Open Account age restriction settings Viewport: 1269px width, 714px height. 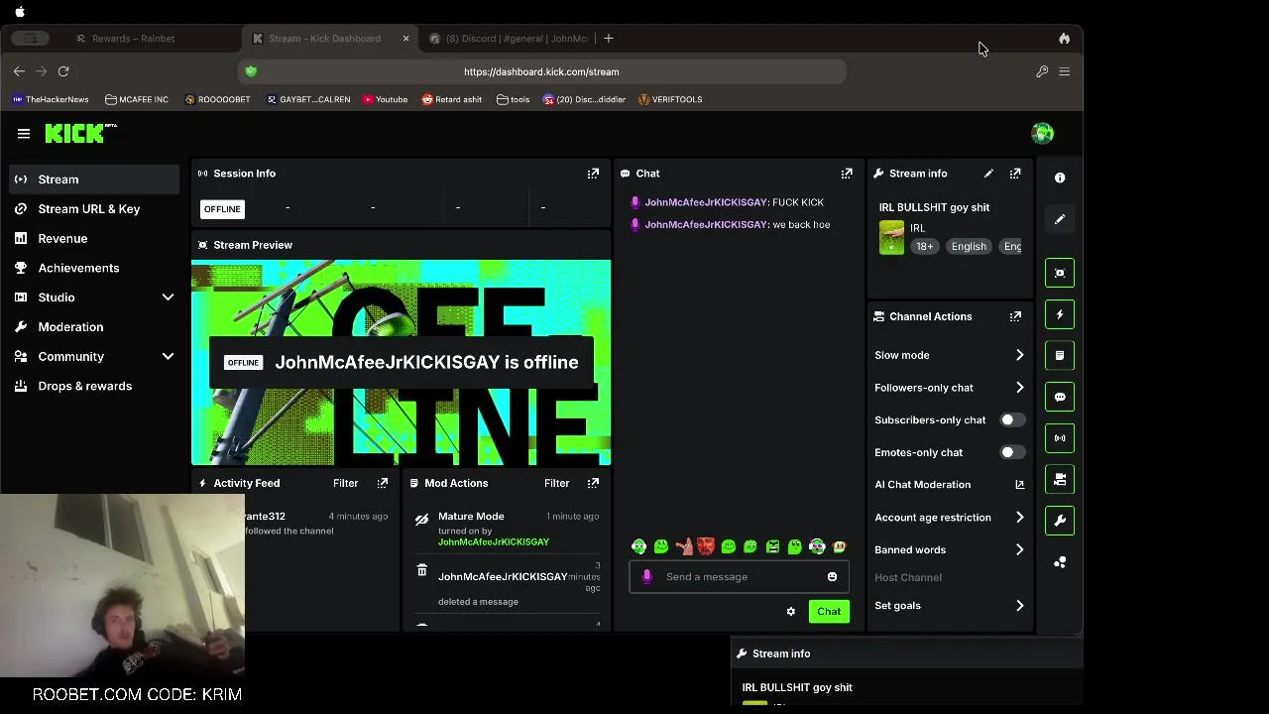950,518
